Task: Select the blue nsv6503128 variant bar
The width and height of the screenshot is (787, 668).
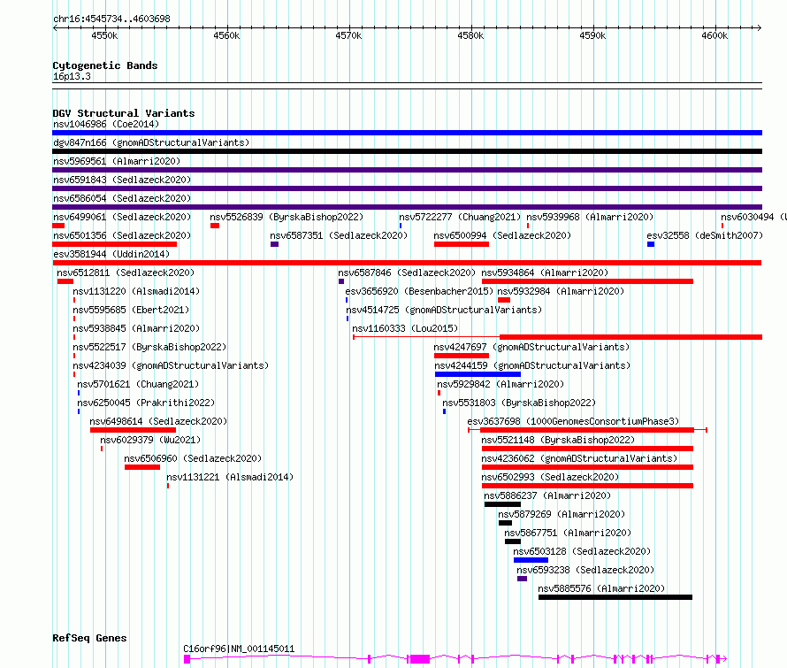Action: [x=531, y=561]
